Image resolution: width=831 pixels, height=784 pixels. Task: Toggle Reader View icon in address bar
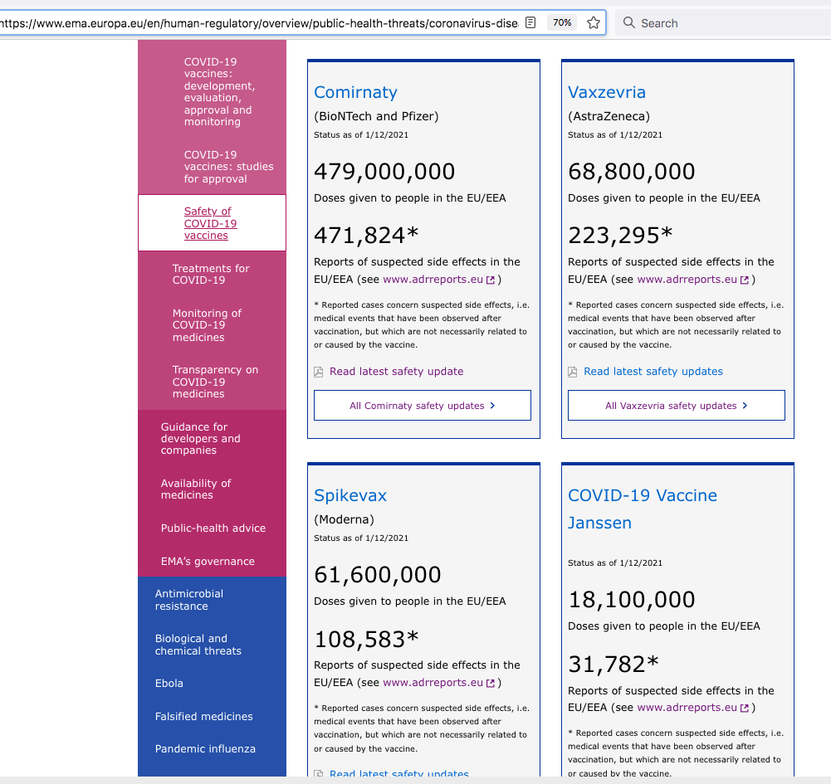pos(530,22)
